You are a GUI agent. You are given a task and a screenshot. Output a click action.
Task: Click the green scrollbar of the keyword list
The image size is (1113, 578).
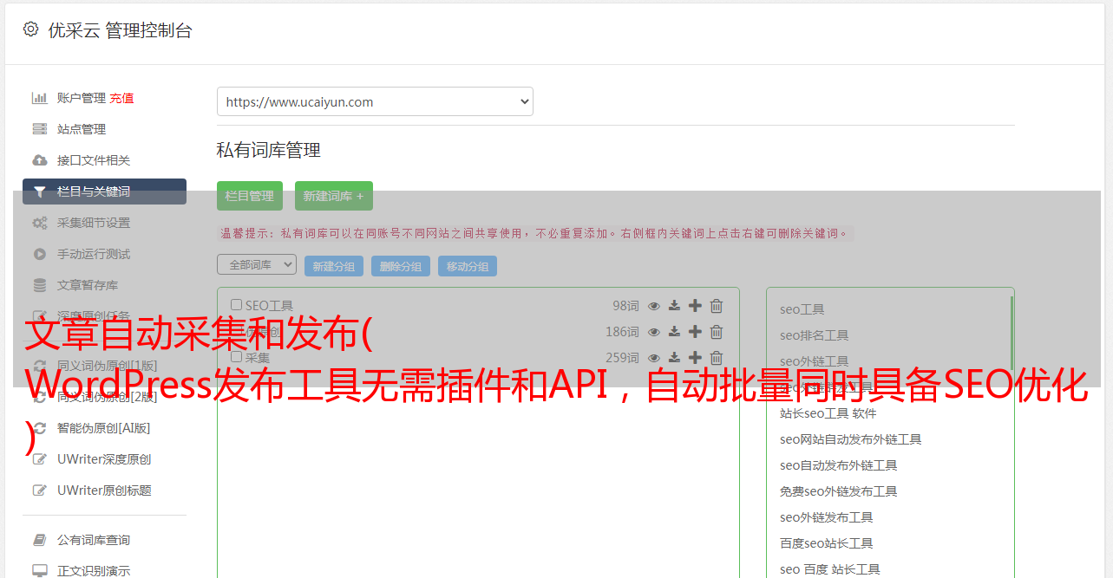click(x=1012, y=333)
